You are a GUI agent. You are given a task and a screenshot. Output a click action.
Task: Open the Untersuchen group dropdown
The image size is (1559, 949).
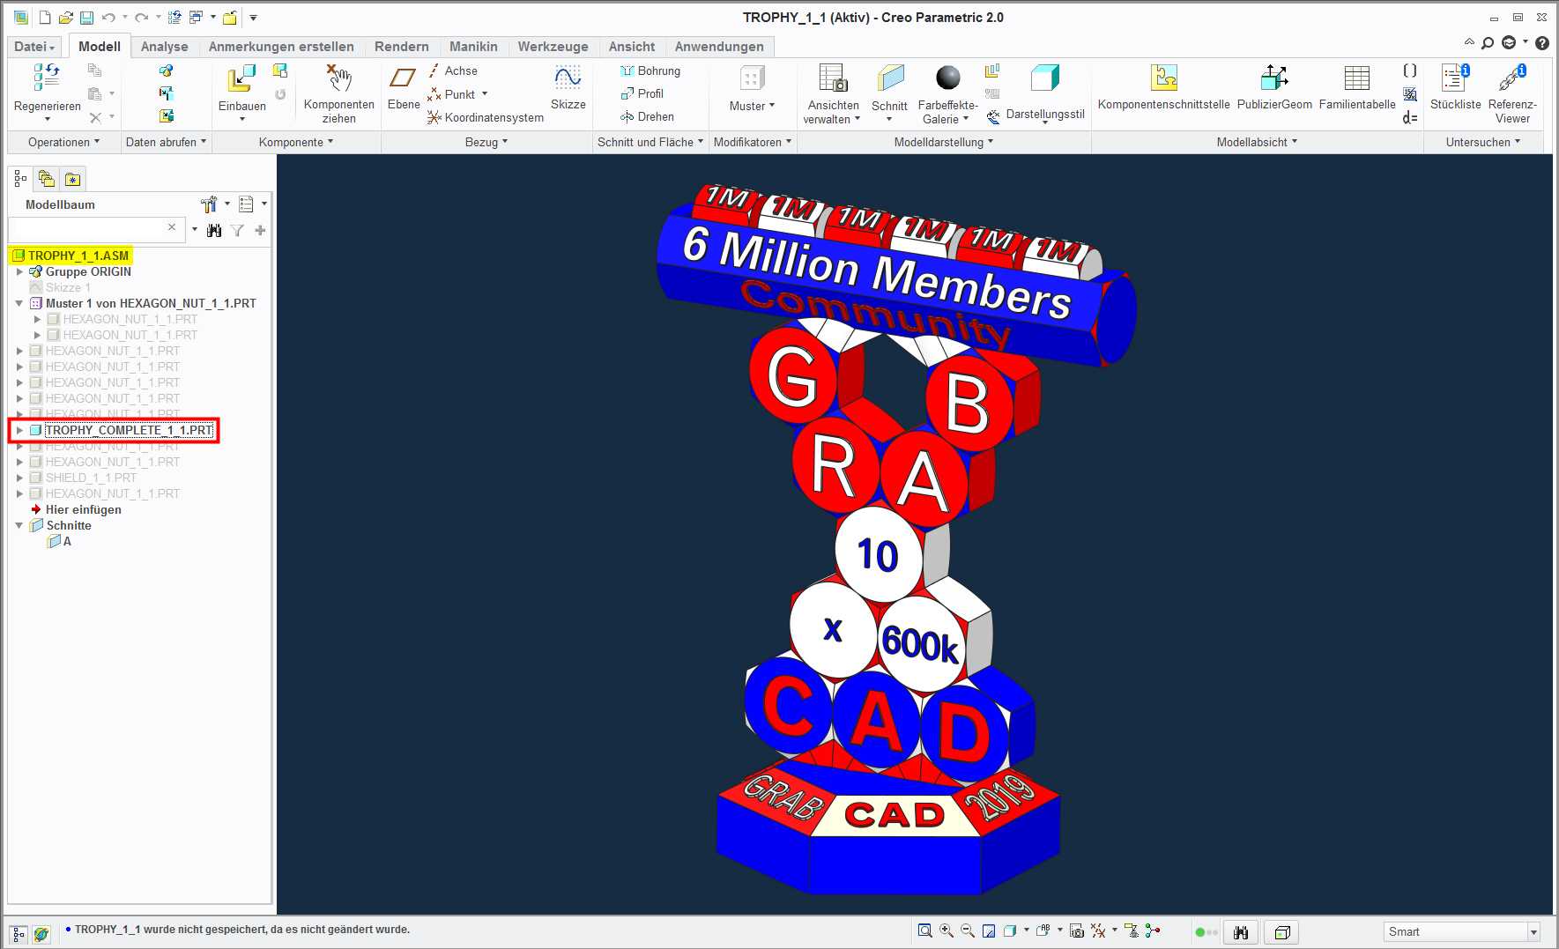click(x=1483, y=142)
